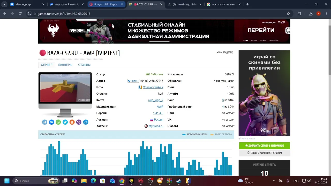Screen dimensions: 331x186
Task: Toggle ИГРОКОВ ОНЛАЙН chart legend
Action: (x=195, y=134)
